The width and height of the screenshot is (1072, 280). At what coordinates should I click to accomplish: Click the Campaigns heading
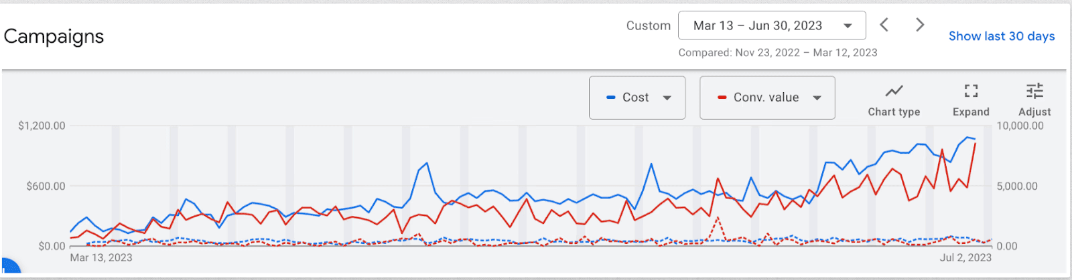coord(54,36)
